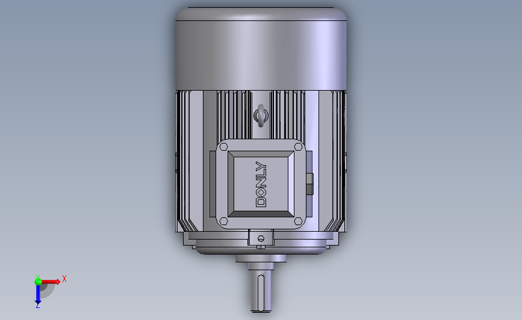Select the smooth fan cover of the motor
Image resolution: width=522 pixels, height=320 pixels.
[x=261, y=49]
